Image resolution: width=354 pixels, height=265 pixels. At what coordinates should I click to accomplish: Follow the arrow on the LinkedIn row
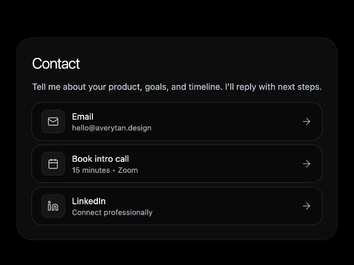[306, 206]
